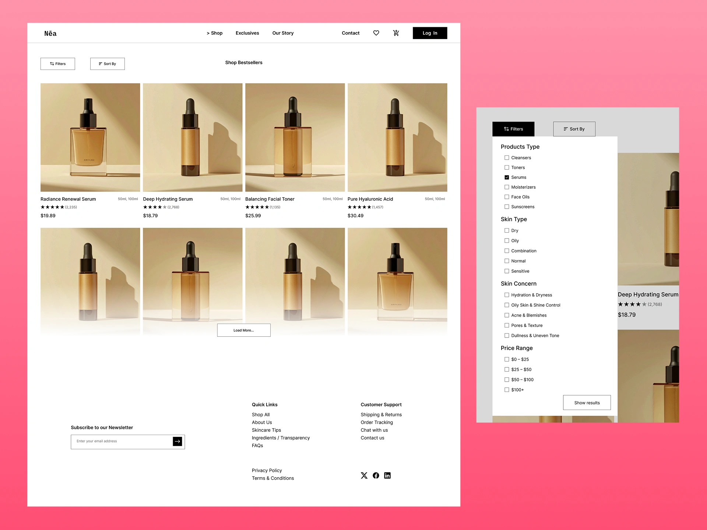
Task: Open the Sort By dropdown on the main page
Action: 108,64
